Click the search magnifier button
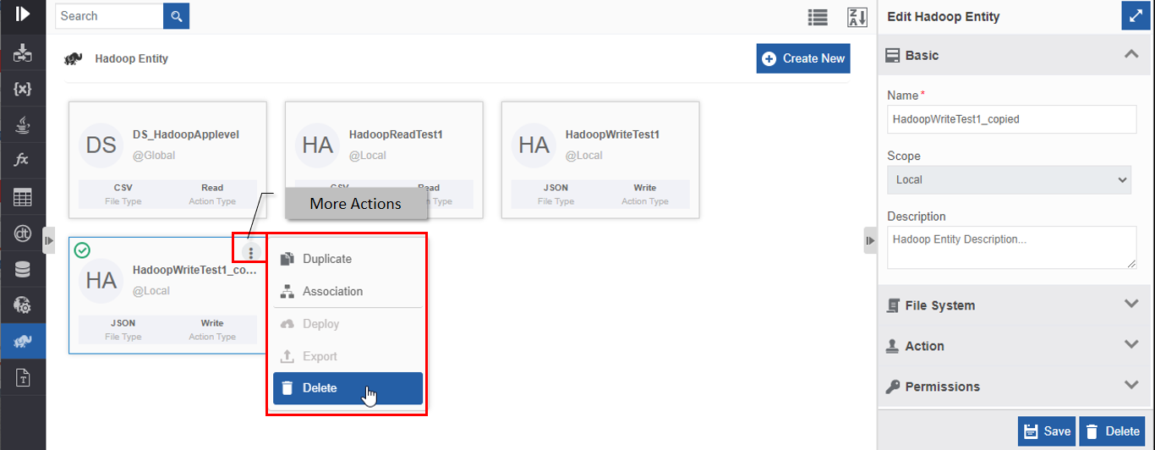 pos(176,15)
